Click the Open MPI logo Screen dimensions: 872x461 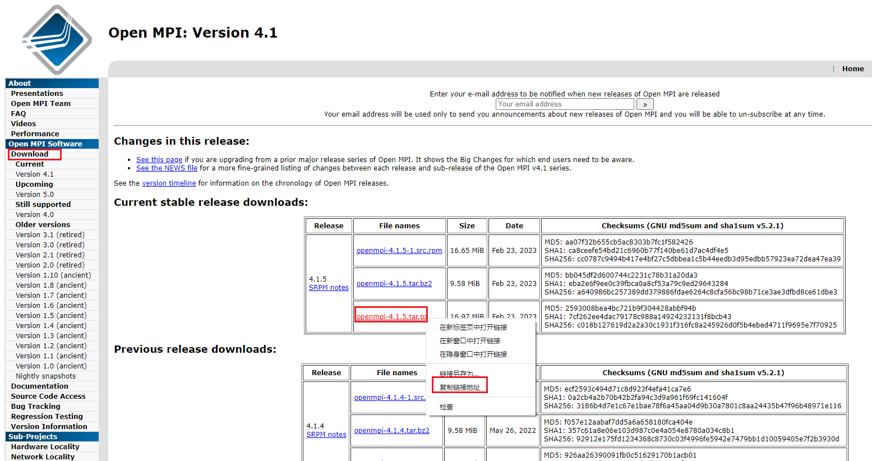[57, 40]
